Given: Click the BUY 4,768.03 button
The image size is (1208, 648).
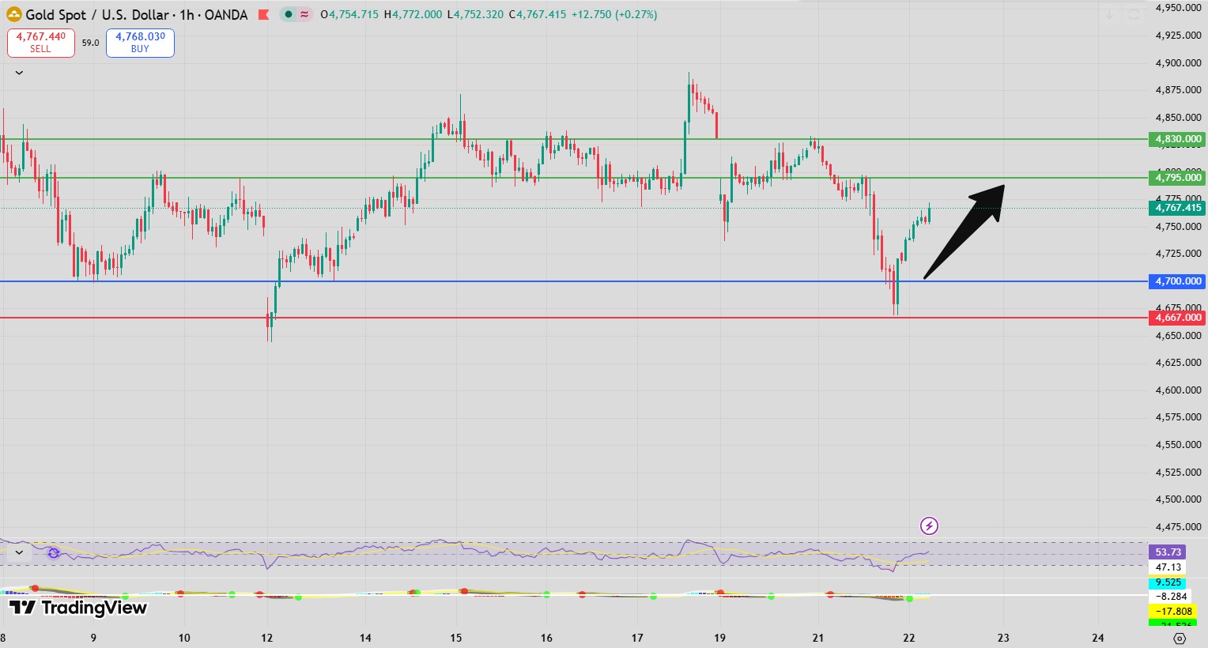Looking at the screenshot, I should coord(139,41).
